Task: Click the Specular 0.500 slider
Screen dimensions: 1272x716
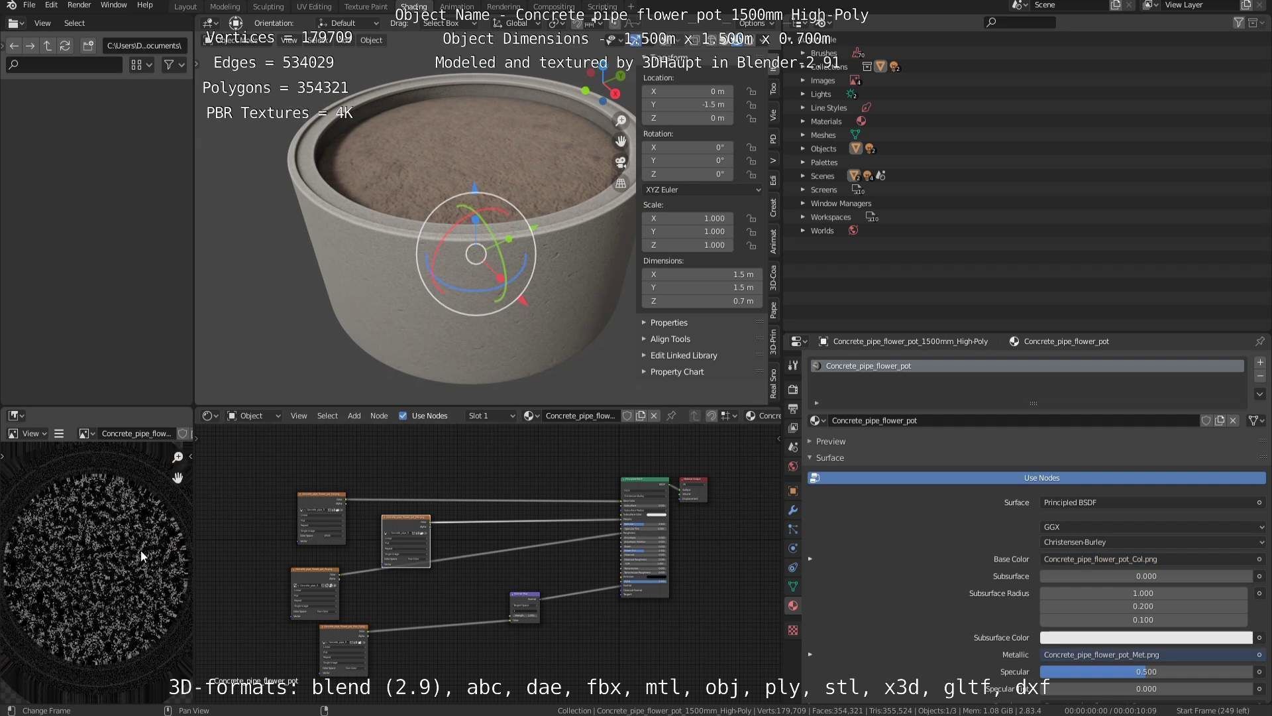Action: [1146, 672]
